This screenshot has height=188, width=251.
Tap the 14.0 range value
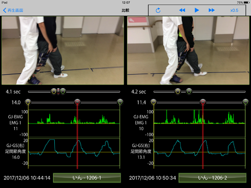(16, 102)
